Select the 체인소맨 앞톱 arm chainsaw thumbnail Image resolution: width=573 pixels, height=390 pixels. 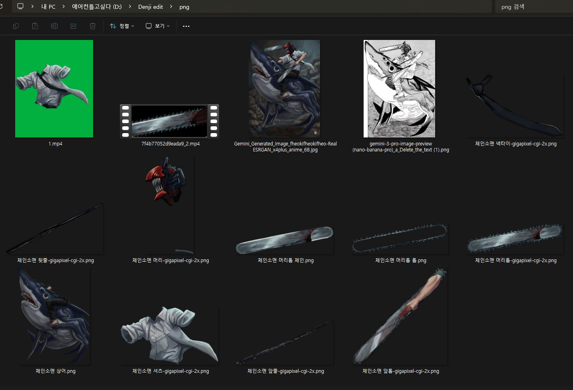[400, 316]
